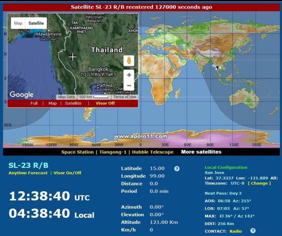Screen dimensions: 282x236
Task: Click help icon next to Latitude
Action: point(177,169)
